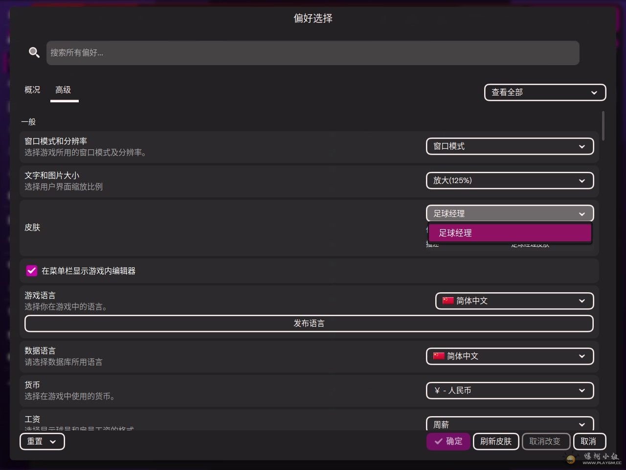Click the chevron arrow on 查看全部
Image resolution: width=626 pixels, height=470 pixels.
(x=594, y=93)
